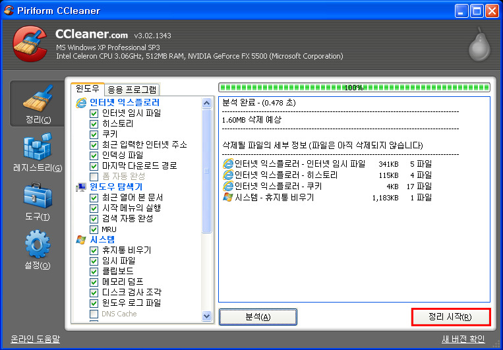503x350 pixels.
Task: Toggle 윈도우 로그 파일 checkbox
Action: pyautogui.click(x=94, y=303)
